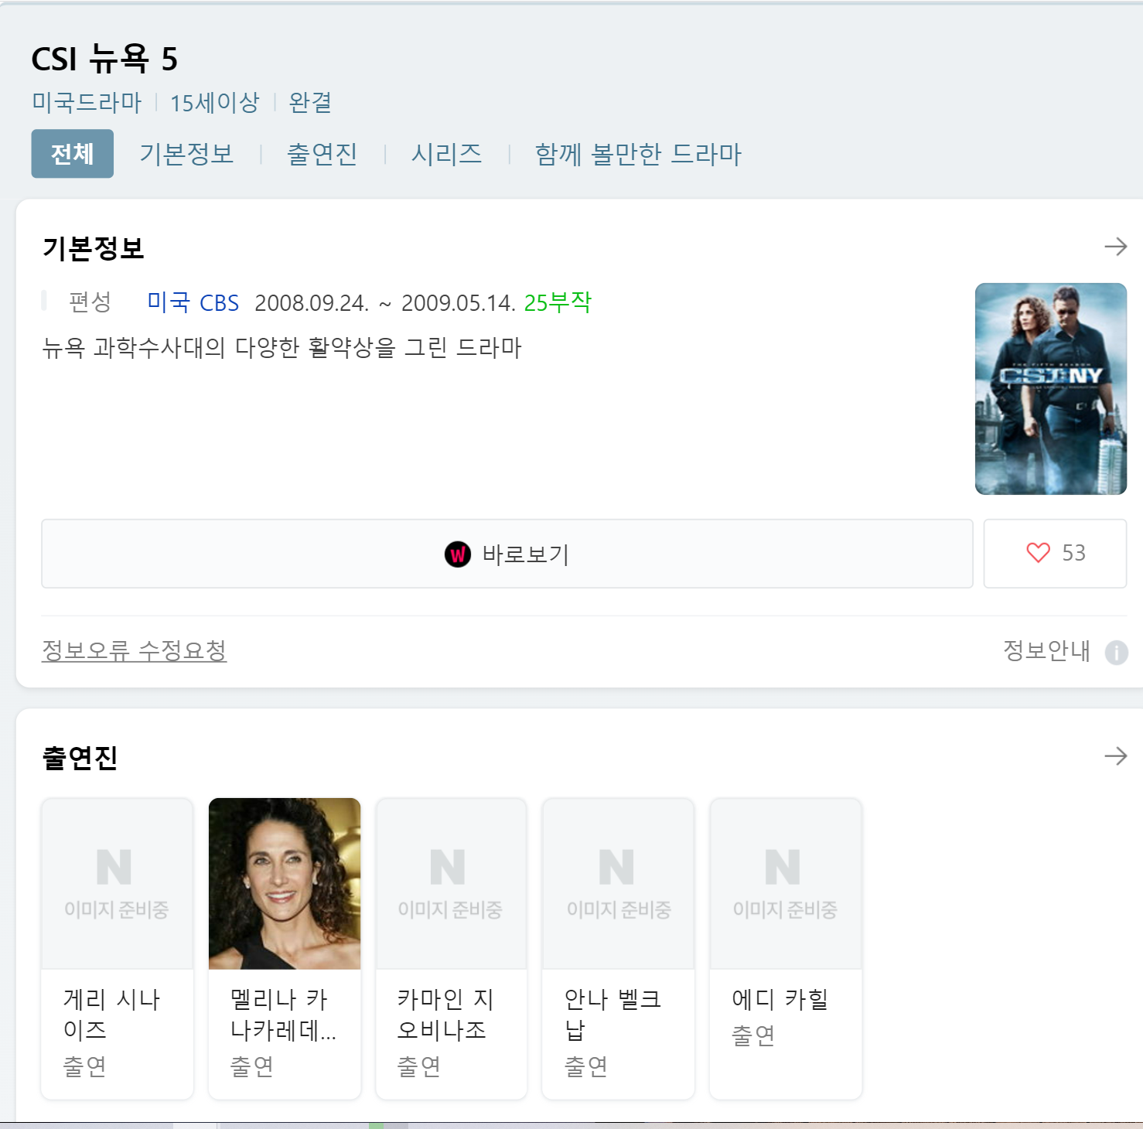The width and height of the screenshot is (1143, 1129).
Task: Click the heart like icon
Action: point(1038,553)
